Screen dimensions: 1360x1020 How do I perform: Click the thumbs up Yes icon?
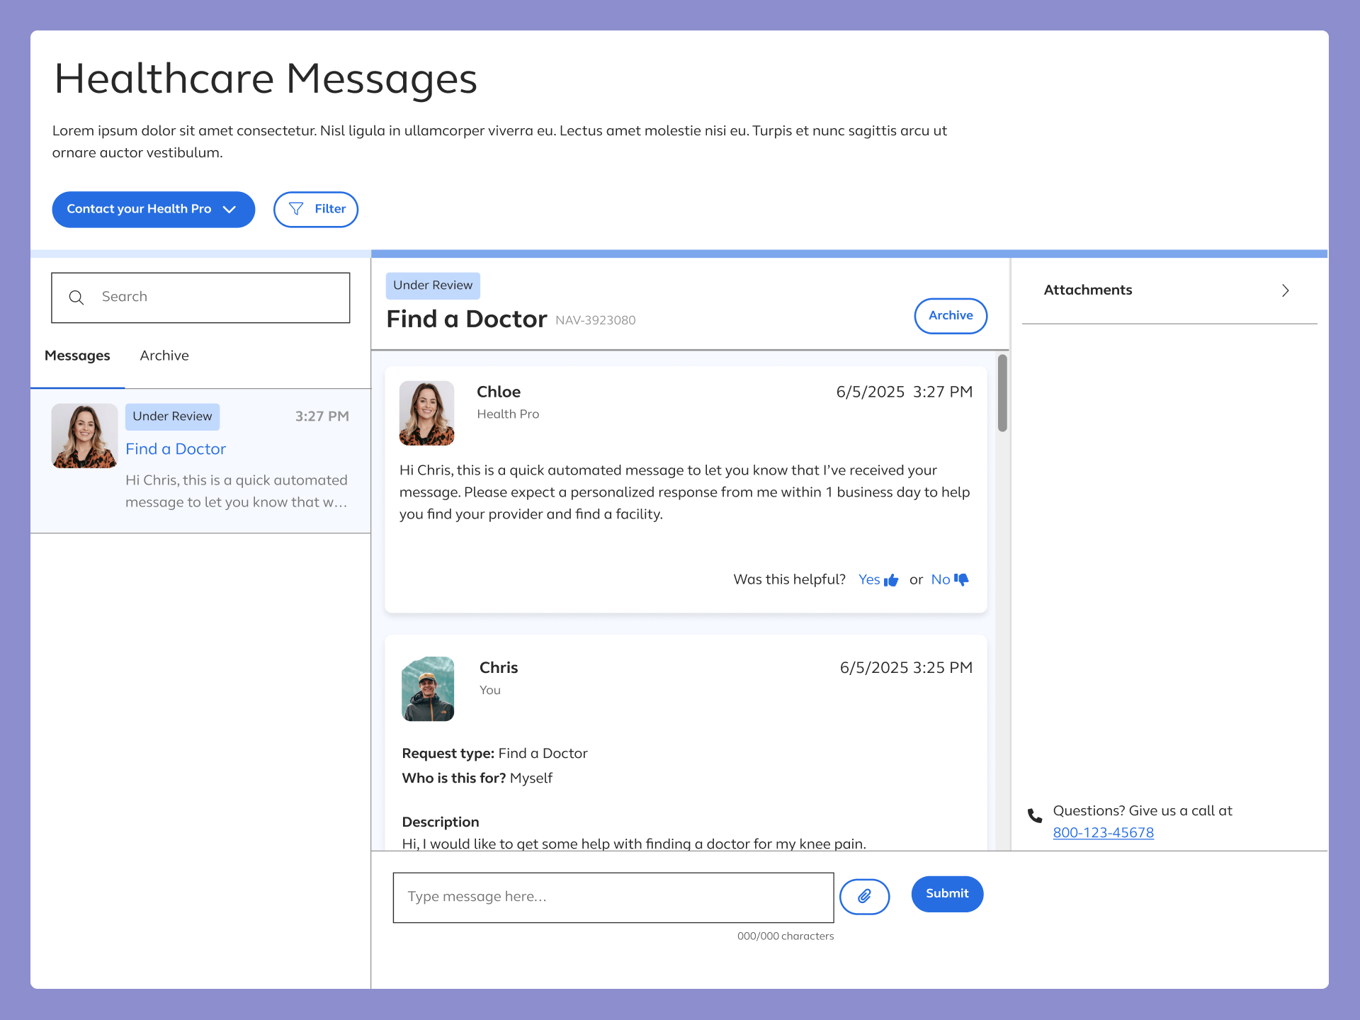pos(891,580)
